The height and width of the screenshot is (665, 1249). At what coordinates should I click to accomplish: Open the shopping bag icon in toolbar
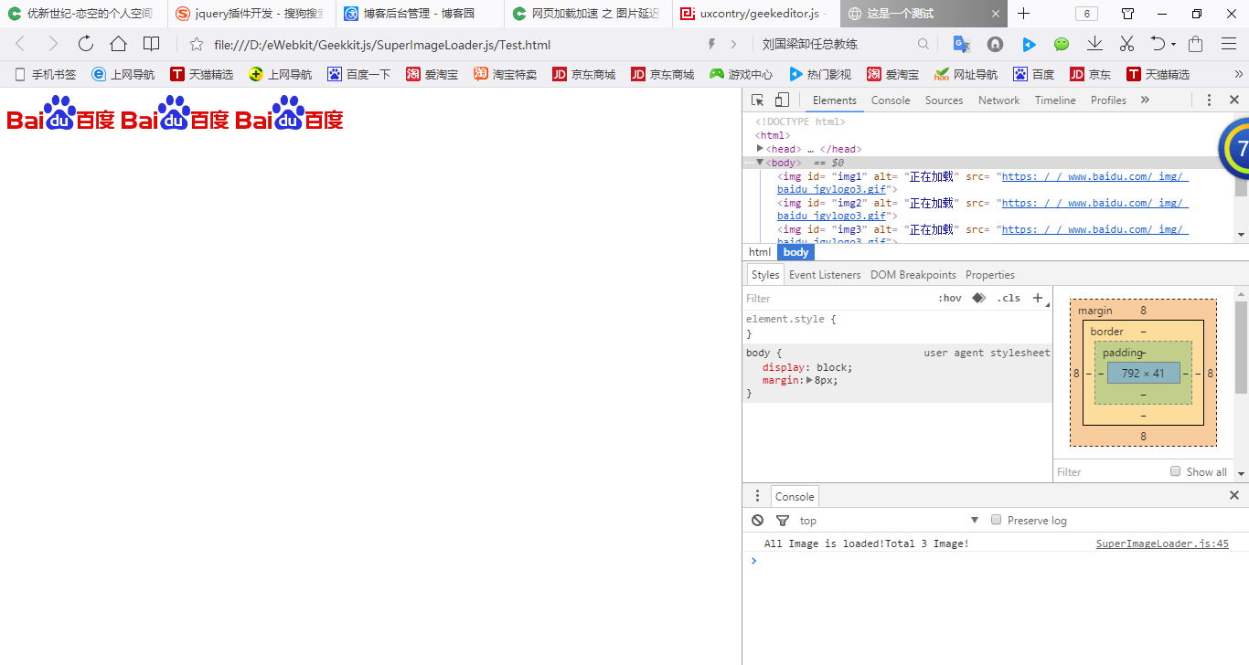pyautogui.click(x=1195, y=44)
